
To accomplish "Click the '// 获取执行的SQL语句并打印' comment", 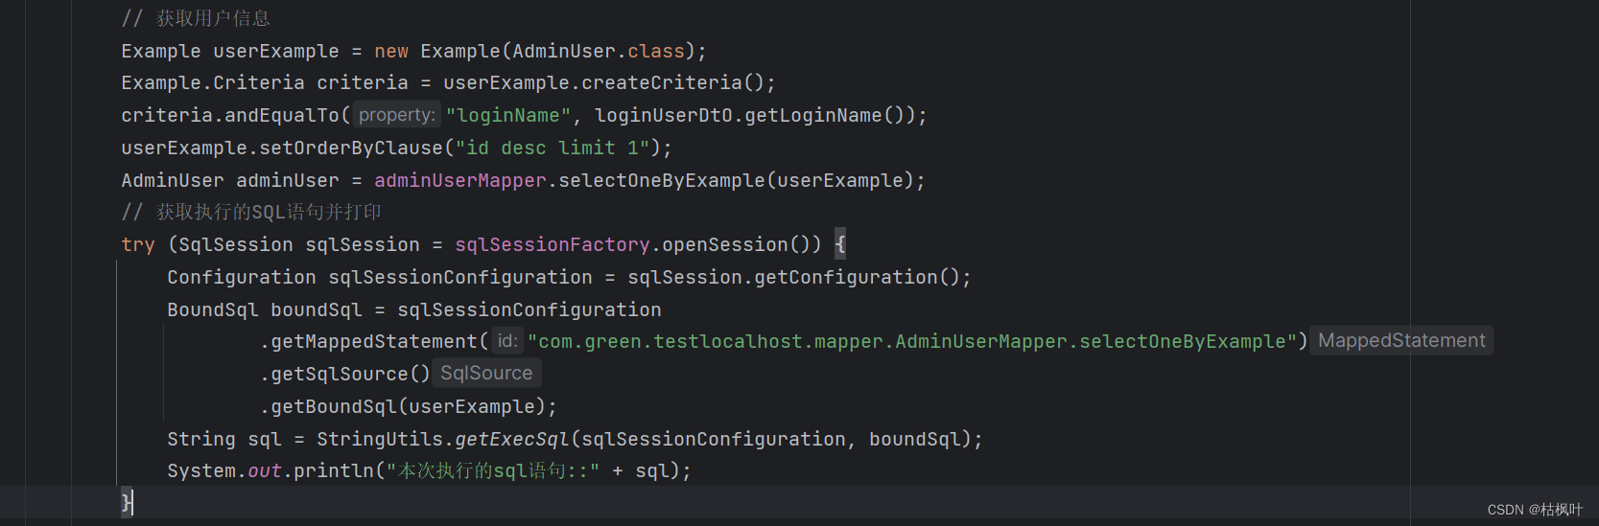I will [x=251, y=212].
